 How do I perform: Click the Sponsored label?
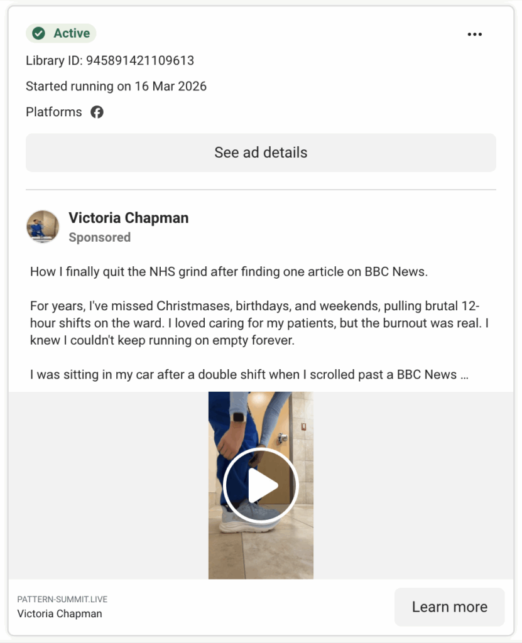tap(99, 237)
